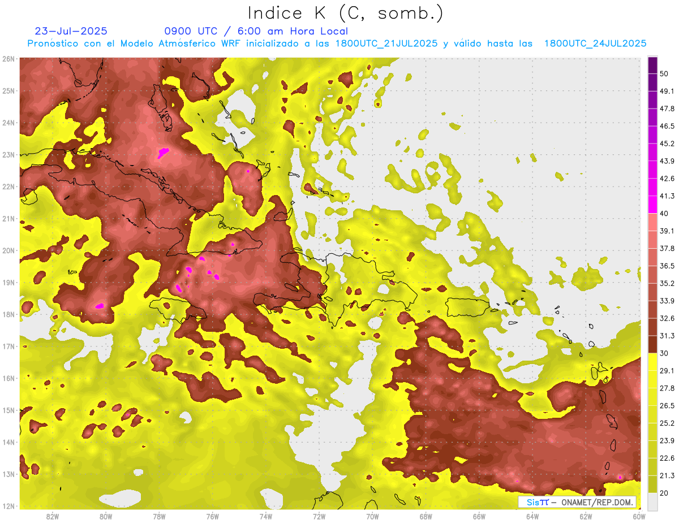
Task: Click the color scale value '35.2'
Action: click(x=667, y=283)
